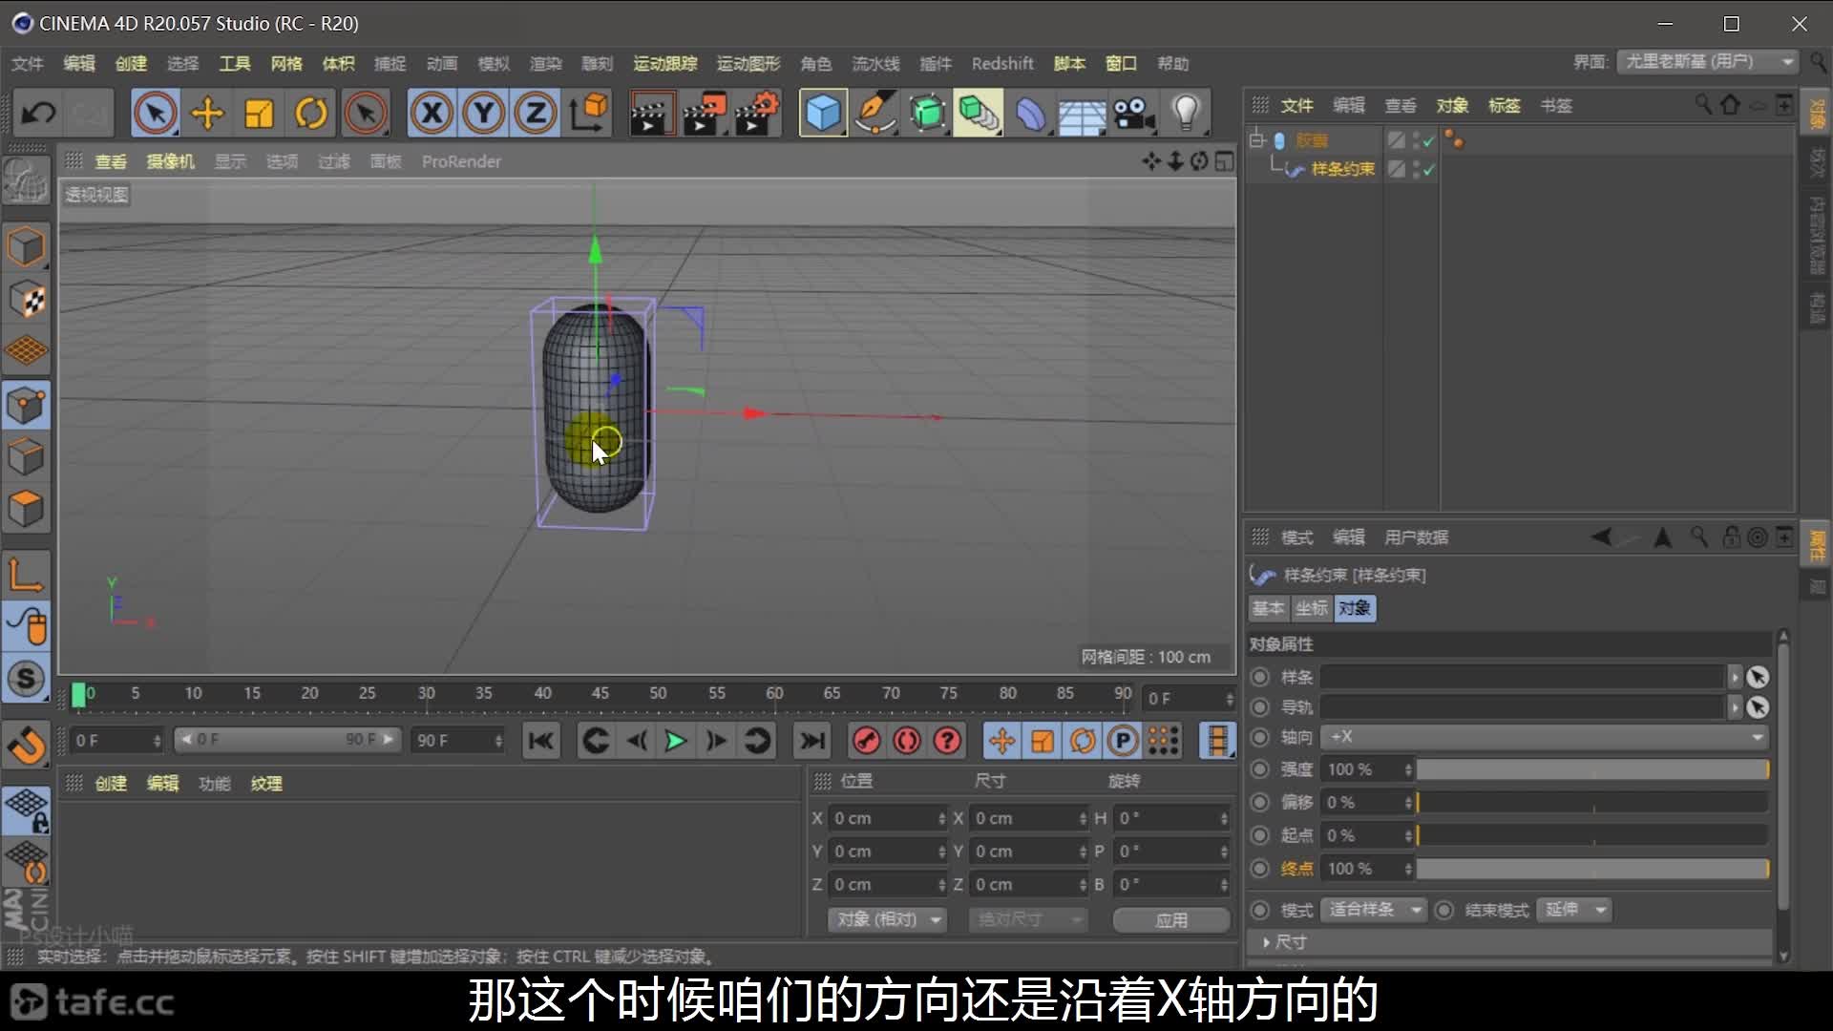Open 界面 layout dropdown
The image size is (1833, 1031).
(x=1708, y=61)
